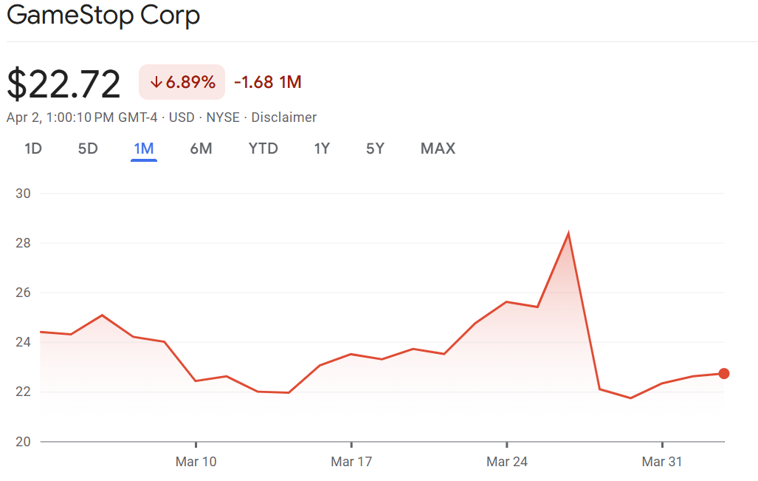Image resolution: width=758 pixels, height=481 pixels.
Task: Click the -1.68 1M change text
Action: pos(268,82)
